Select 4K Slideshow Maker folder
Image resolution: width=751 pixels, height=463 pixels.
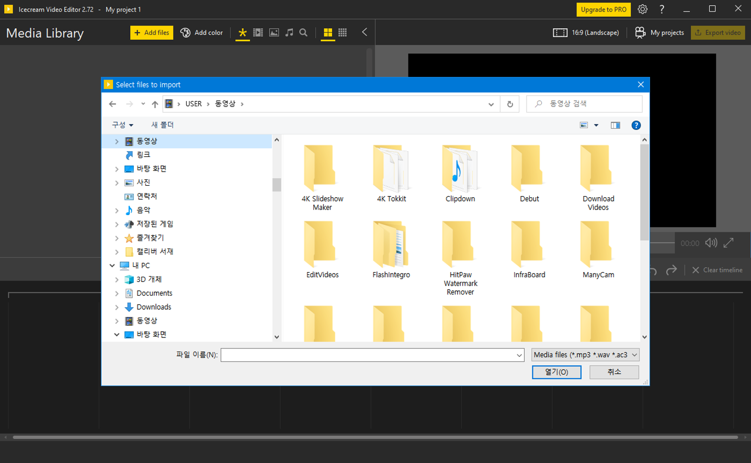[322, 178]
